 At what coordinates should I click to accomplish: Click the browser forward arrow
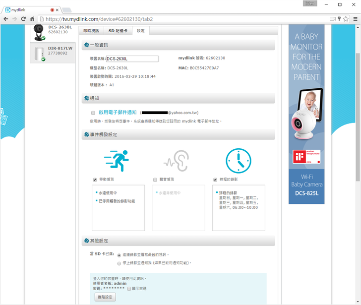[14, 19]
